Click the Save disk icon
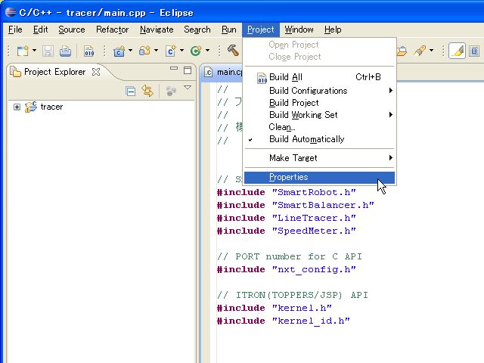The width and height of the screenshot is (484, 363). (48, 51)
